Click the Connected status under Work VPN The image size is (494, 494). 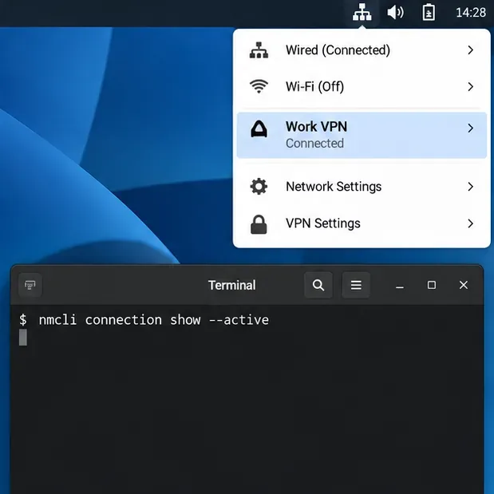(x=314, y=144)
